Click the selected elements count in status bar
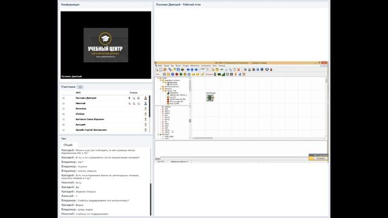This screenshot has height=218, width=388. click(x=179, y=162)
